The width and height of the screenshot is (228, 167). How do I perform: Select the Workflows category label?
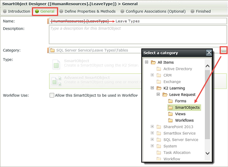coord(184,120)
